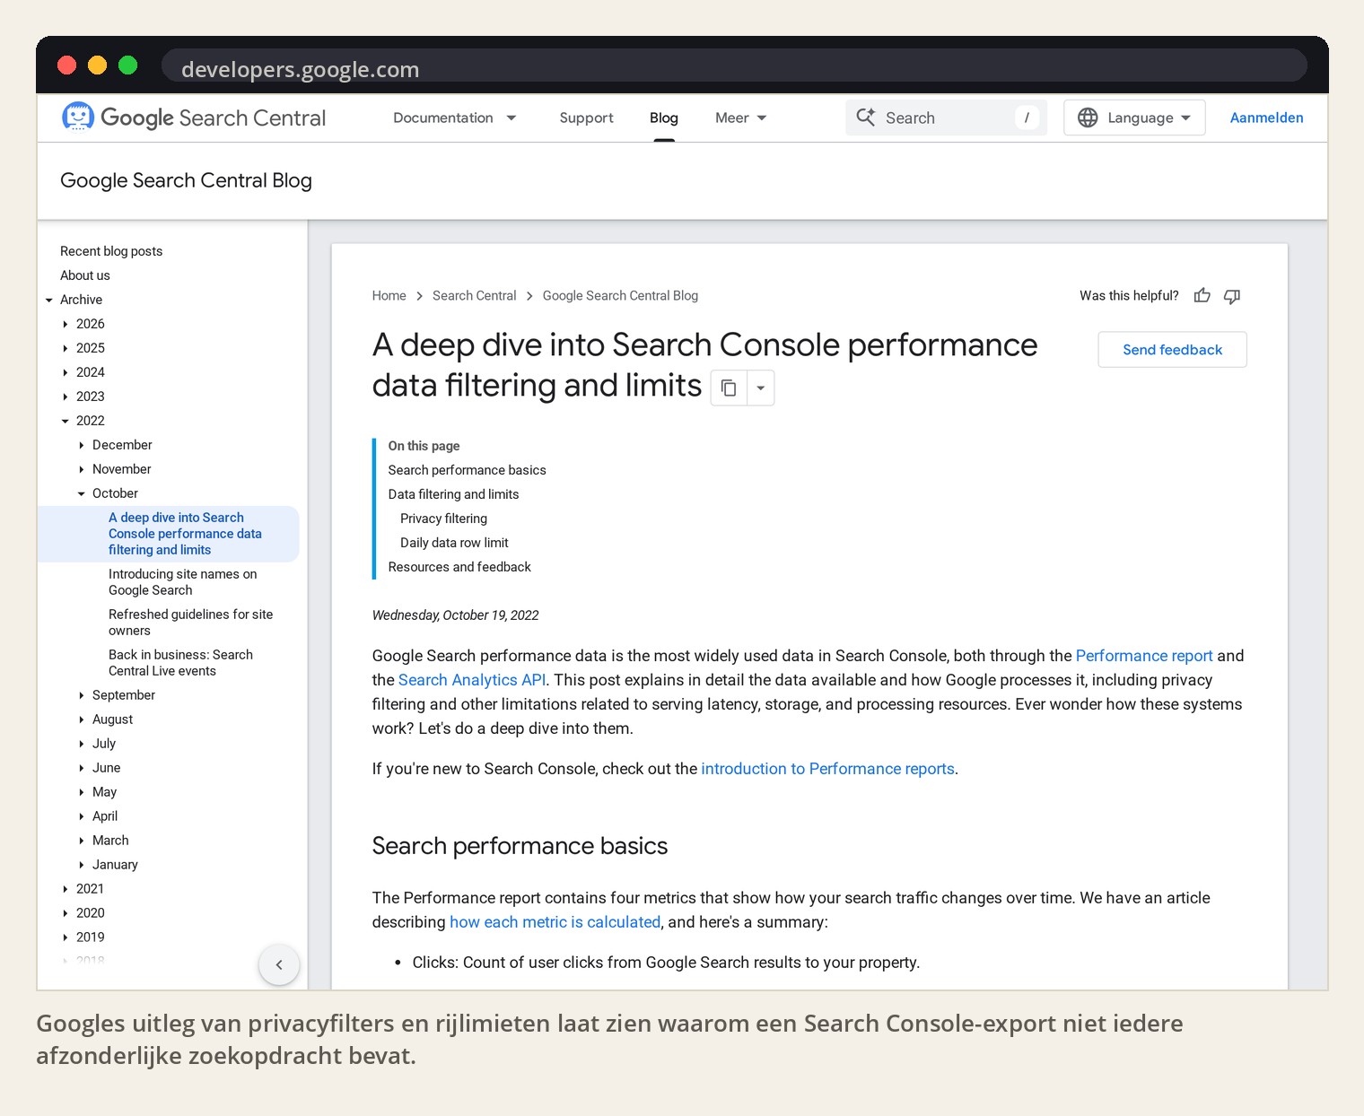Expand the April month

click(82, 816)
